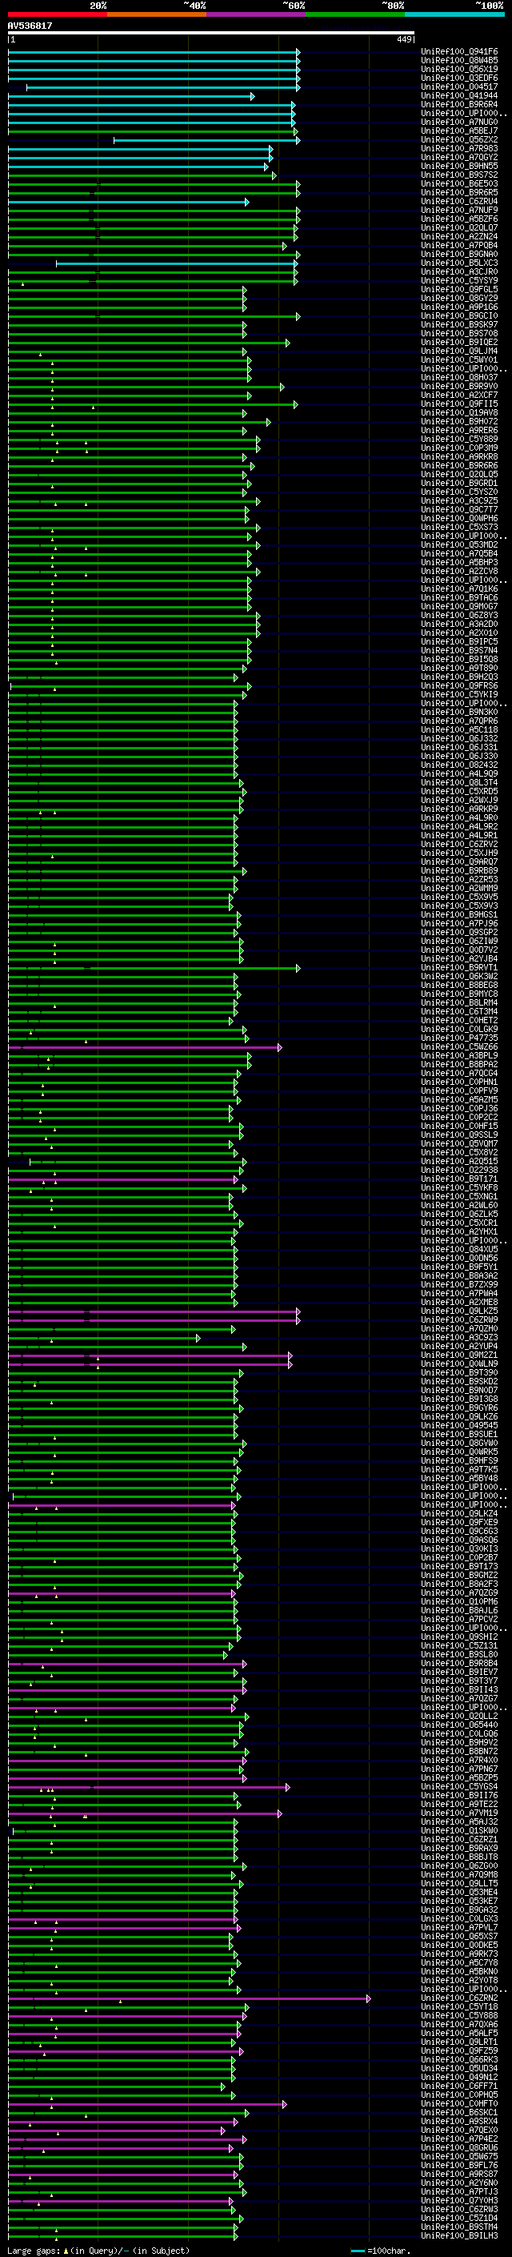The height and width of the screenshot is (2257, 512).
Task: Choose hit UniRef100_Q56ZX2
Action: tap(459, 139)
